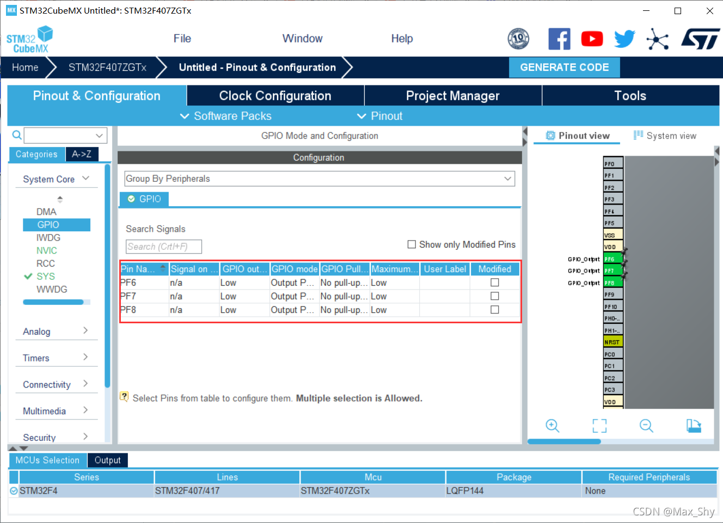Open the File menu
The image size is (723, 523).
pyautogui.click(x=182, y=39)
